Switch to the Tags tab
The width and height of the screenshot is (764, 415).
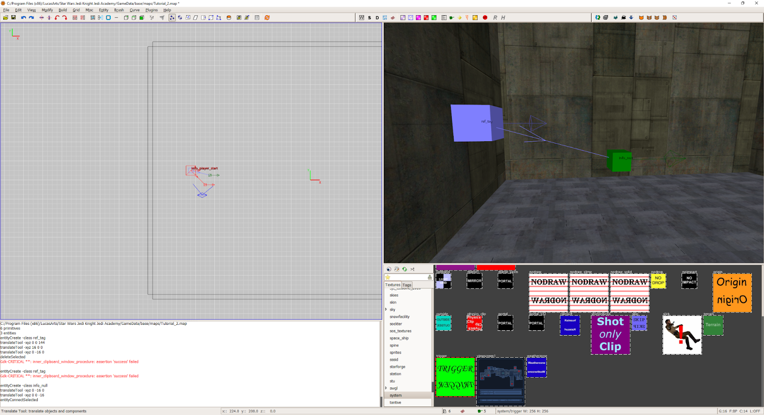tap(407, 285)
